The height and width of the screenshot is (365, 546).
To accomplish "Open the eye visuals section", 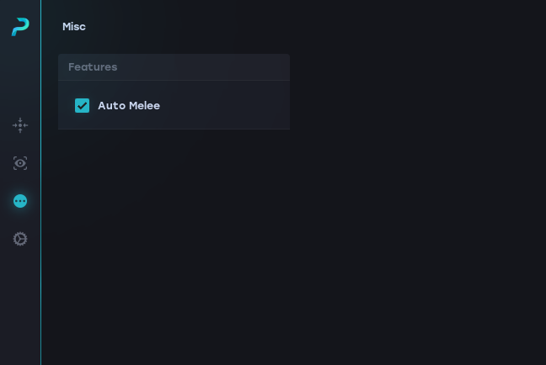I will tap(20, 163).
